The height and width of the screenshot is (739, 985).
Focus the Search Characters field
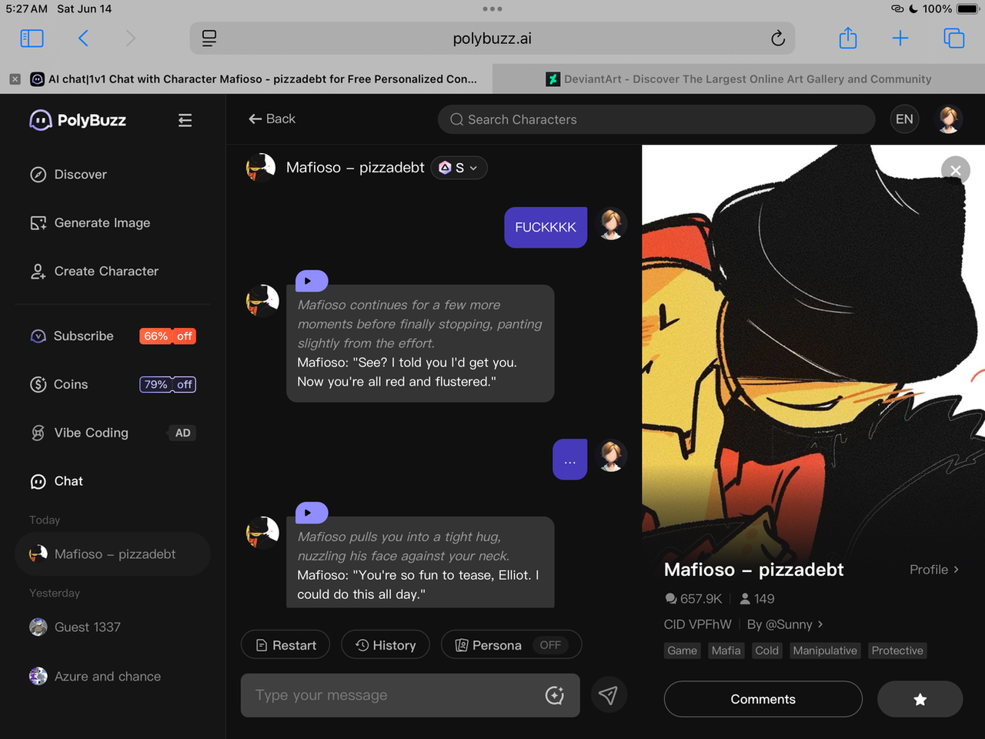(656, 120)
